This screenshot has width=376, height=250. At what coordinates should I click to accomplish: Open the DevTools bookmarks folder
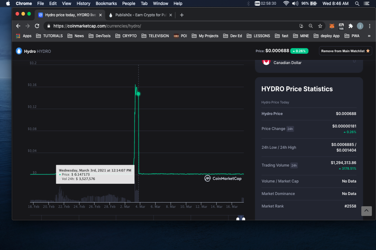tap(100, 36)
